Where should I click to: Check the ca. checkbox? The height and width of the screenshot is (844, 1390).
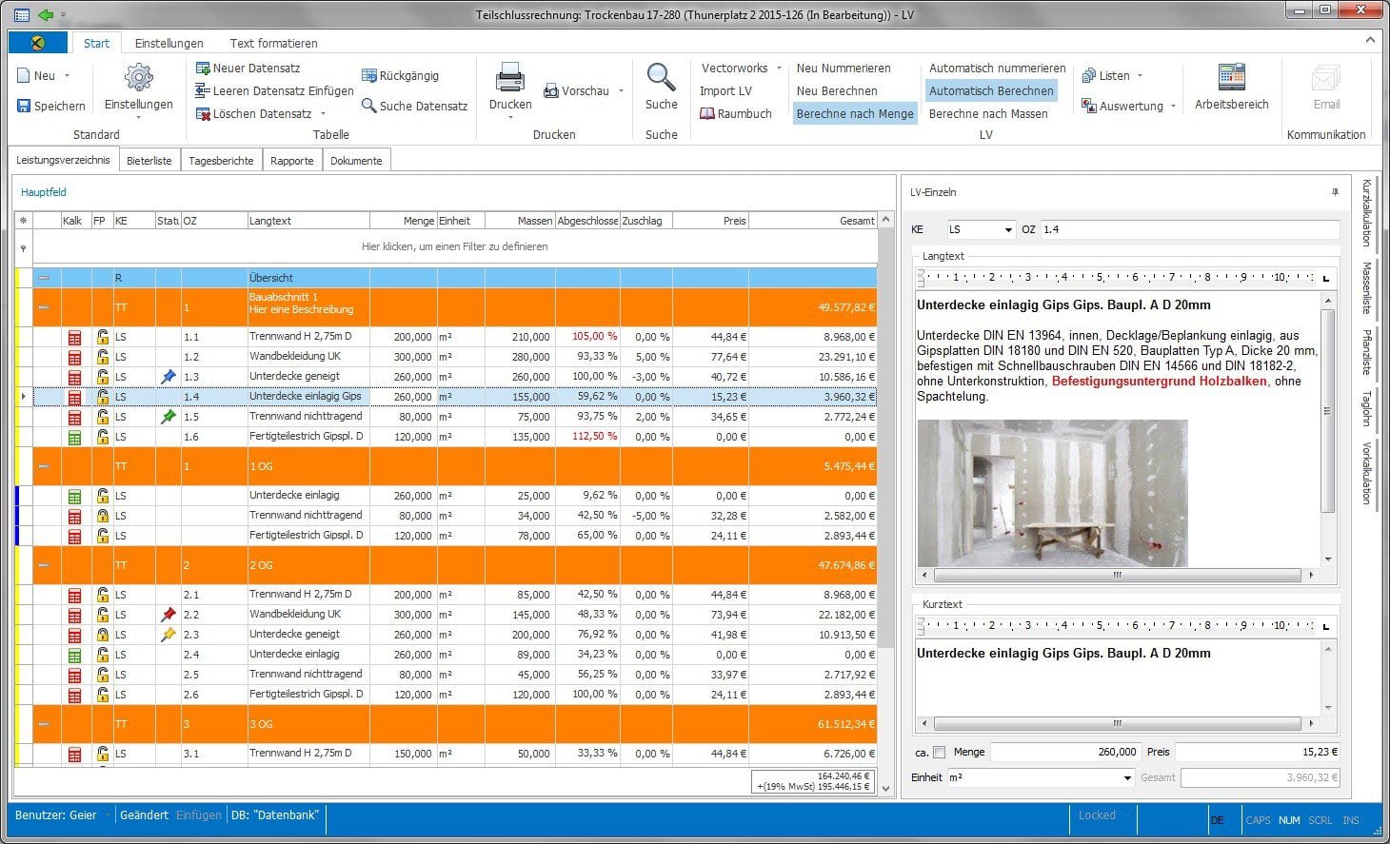click(940, 752)
